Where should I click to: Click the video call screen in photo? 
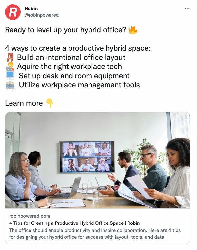[x=87, y=157]
